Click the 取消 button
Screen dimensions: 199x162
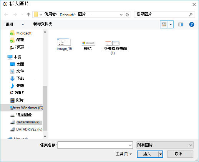[x=180, y=154]
